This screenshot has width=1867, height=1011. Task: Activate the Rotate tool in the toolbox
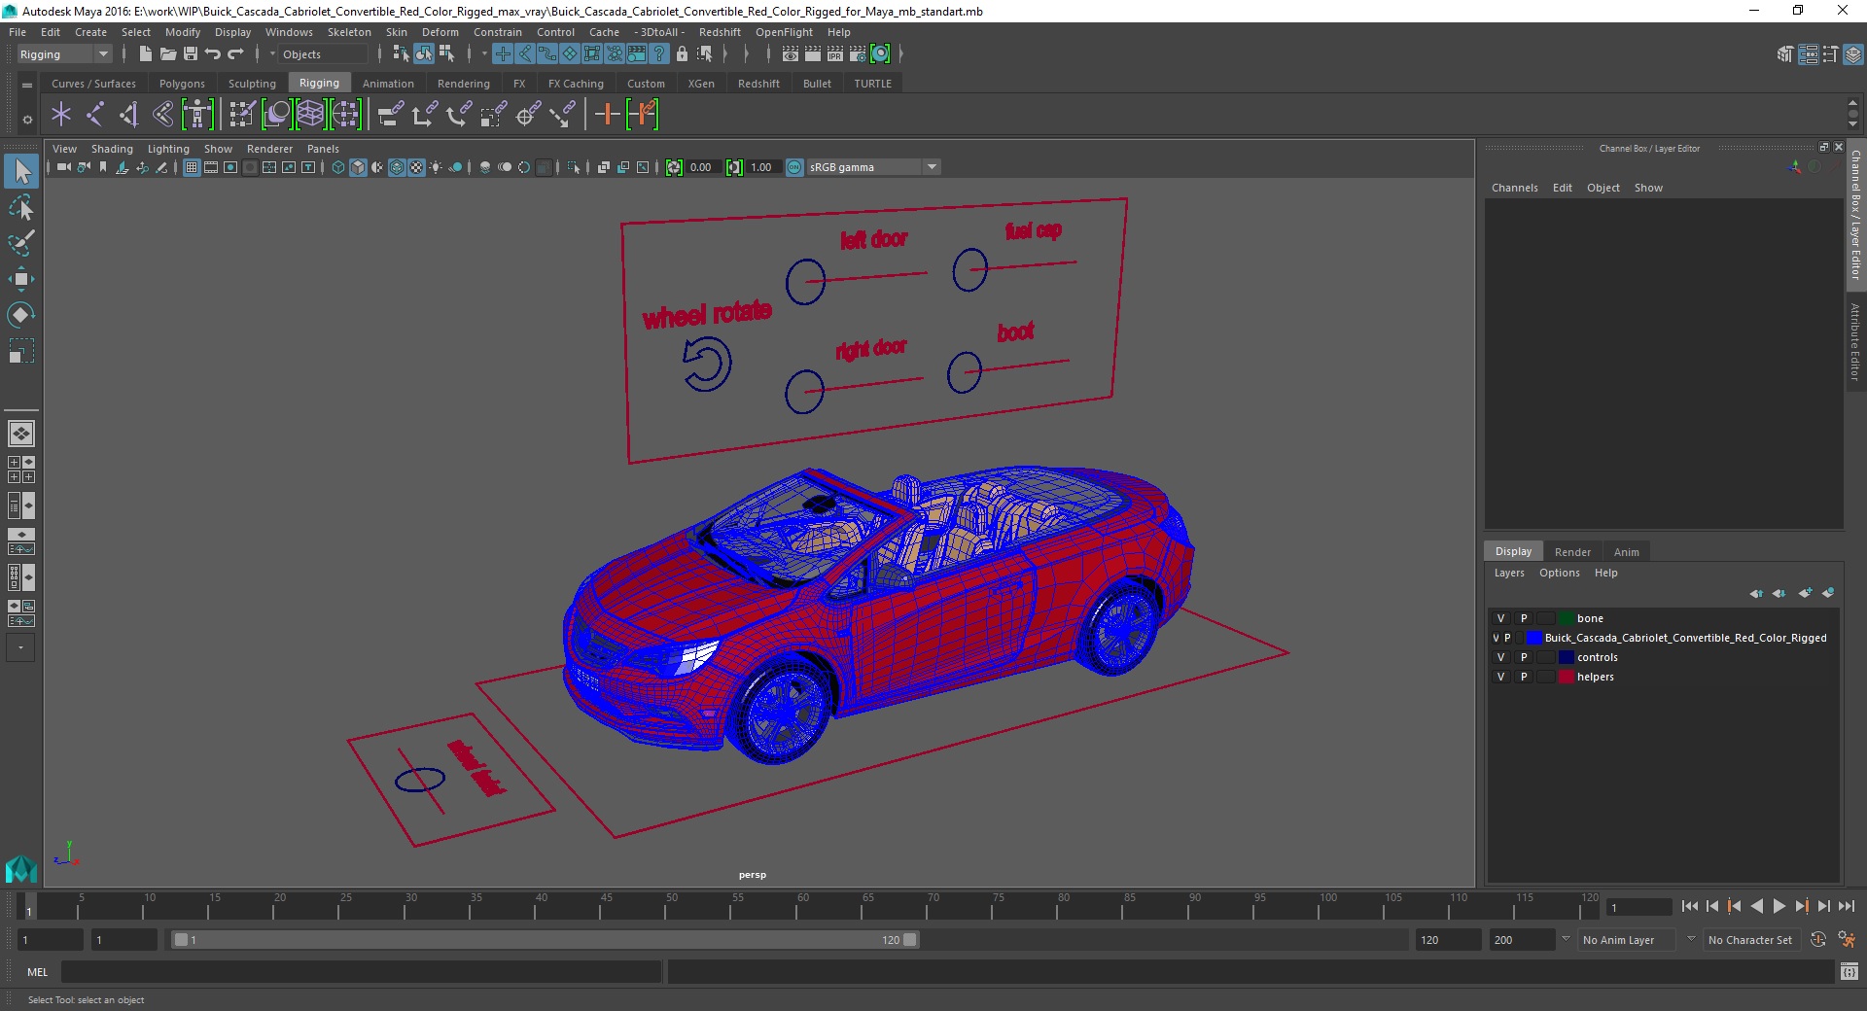21,315
